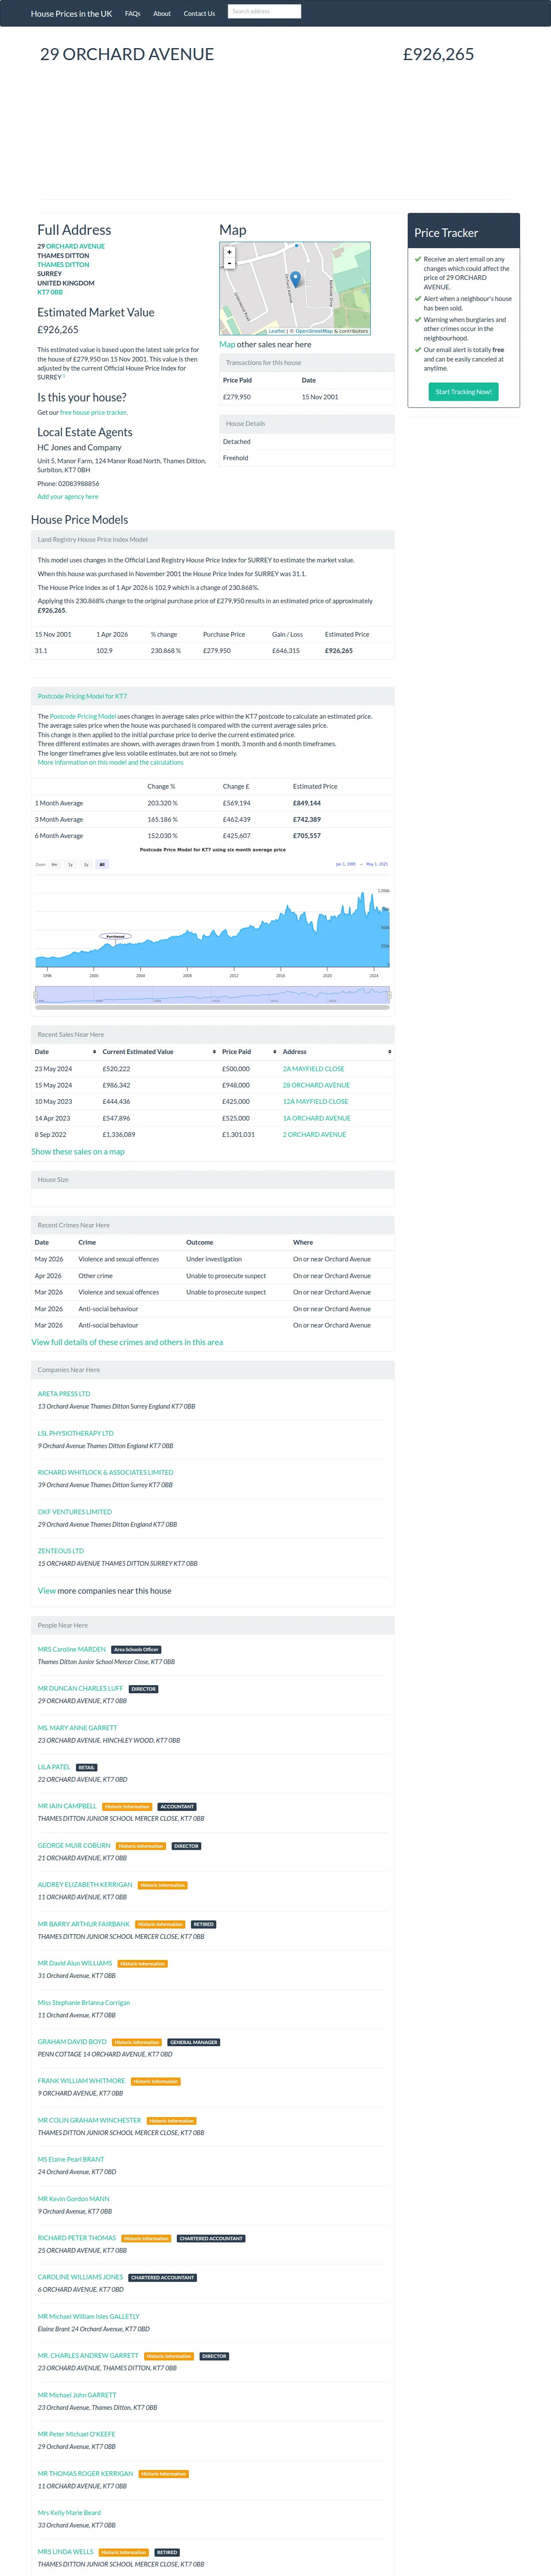Sort Recent Sales by Address column arrows
This screenshot has width=551, height=2576.
tap(390, 1052)
